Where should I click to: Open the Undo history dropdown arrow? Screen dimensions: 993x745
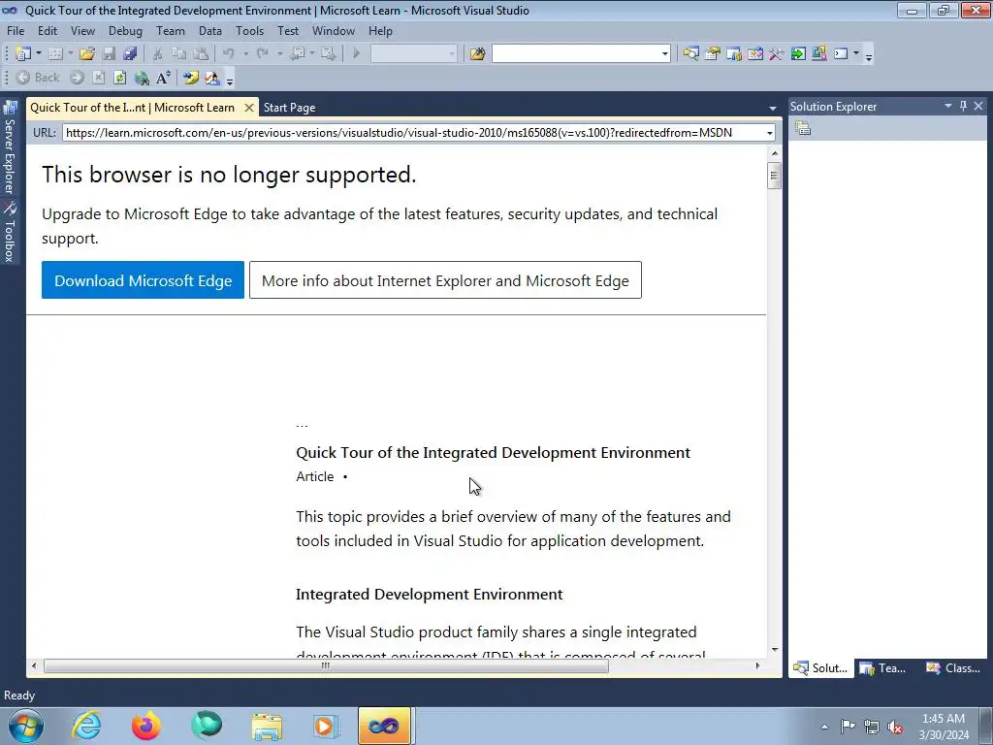point(245,54)
